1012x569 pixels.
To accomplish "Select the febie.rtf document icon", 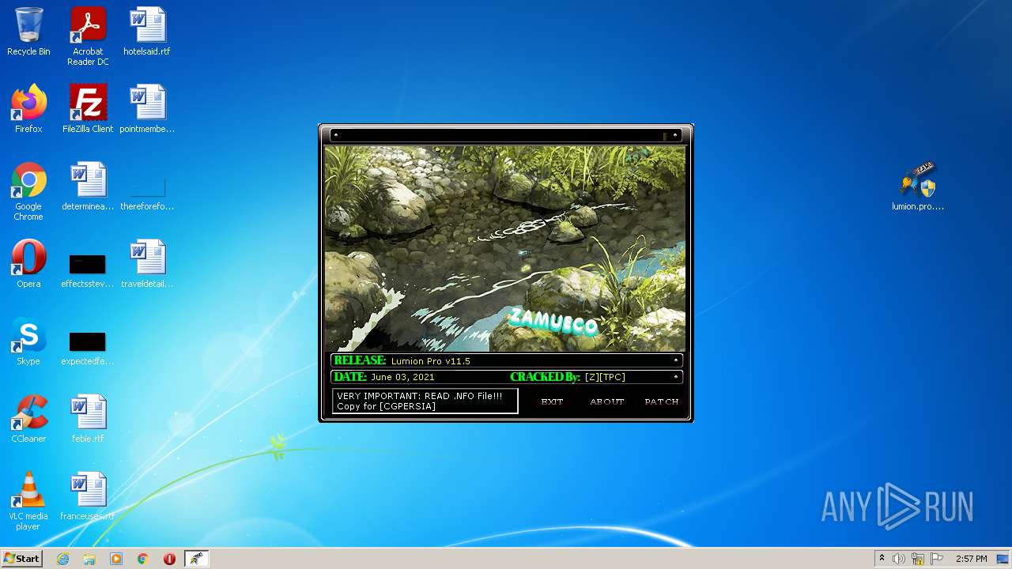I will point(88,419).
